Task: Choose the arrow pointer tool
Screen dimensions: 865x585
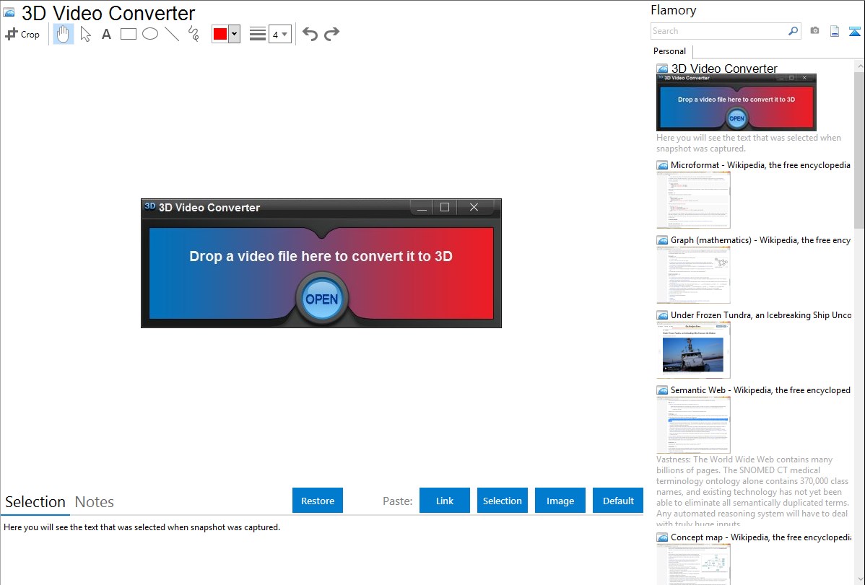Action: [85, 34]
